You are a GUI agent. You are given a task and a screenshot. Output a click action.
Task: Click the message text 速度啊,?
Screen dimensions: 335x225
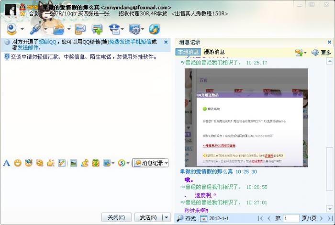(205, 195)
